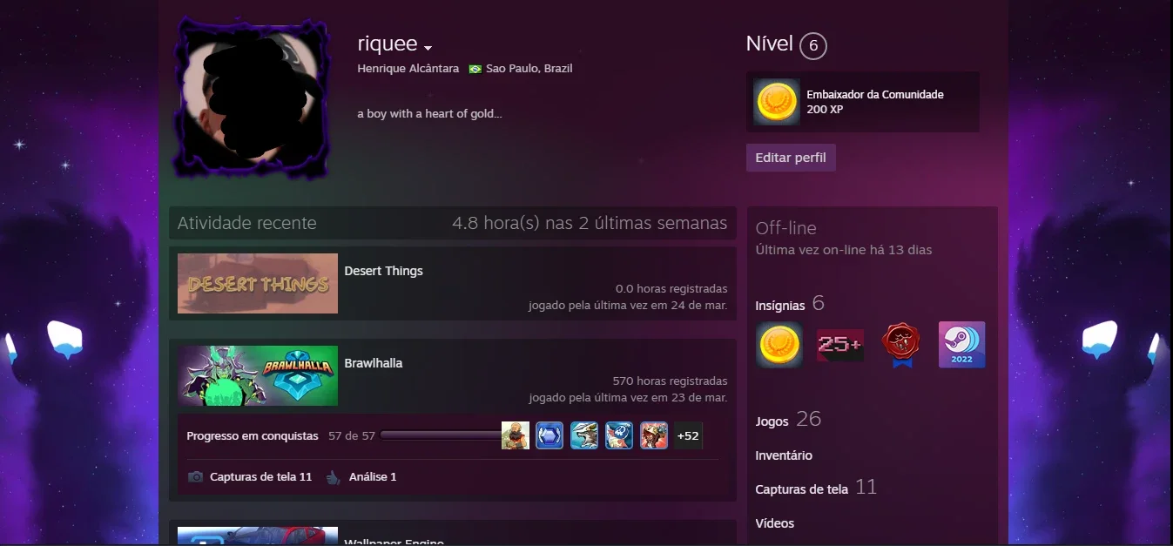Open Capturas de tela 11 in sidebar
This screenshot has width=1173, height=546.
816,488
